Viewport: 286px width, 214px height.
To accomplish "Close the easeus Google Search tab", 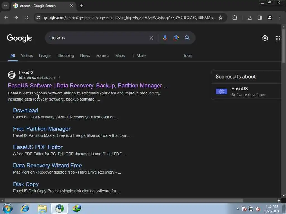I will pyautogui.click(x=71, y=6).
